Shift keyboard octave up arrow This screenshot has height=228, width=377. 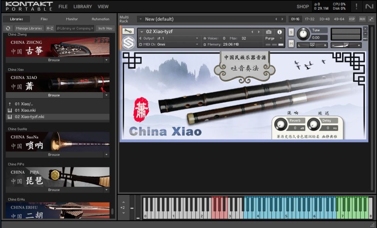tap(124, 202)
